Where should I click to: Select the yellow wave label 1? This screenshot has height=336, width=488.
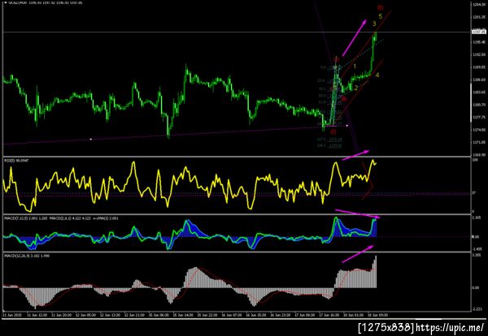point(355,66)
